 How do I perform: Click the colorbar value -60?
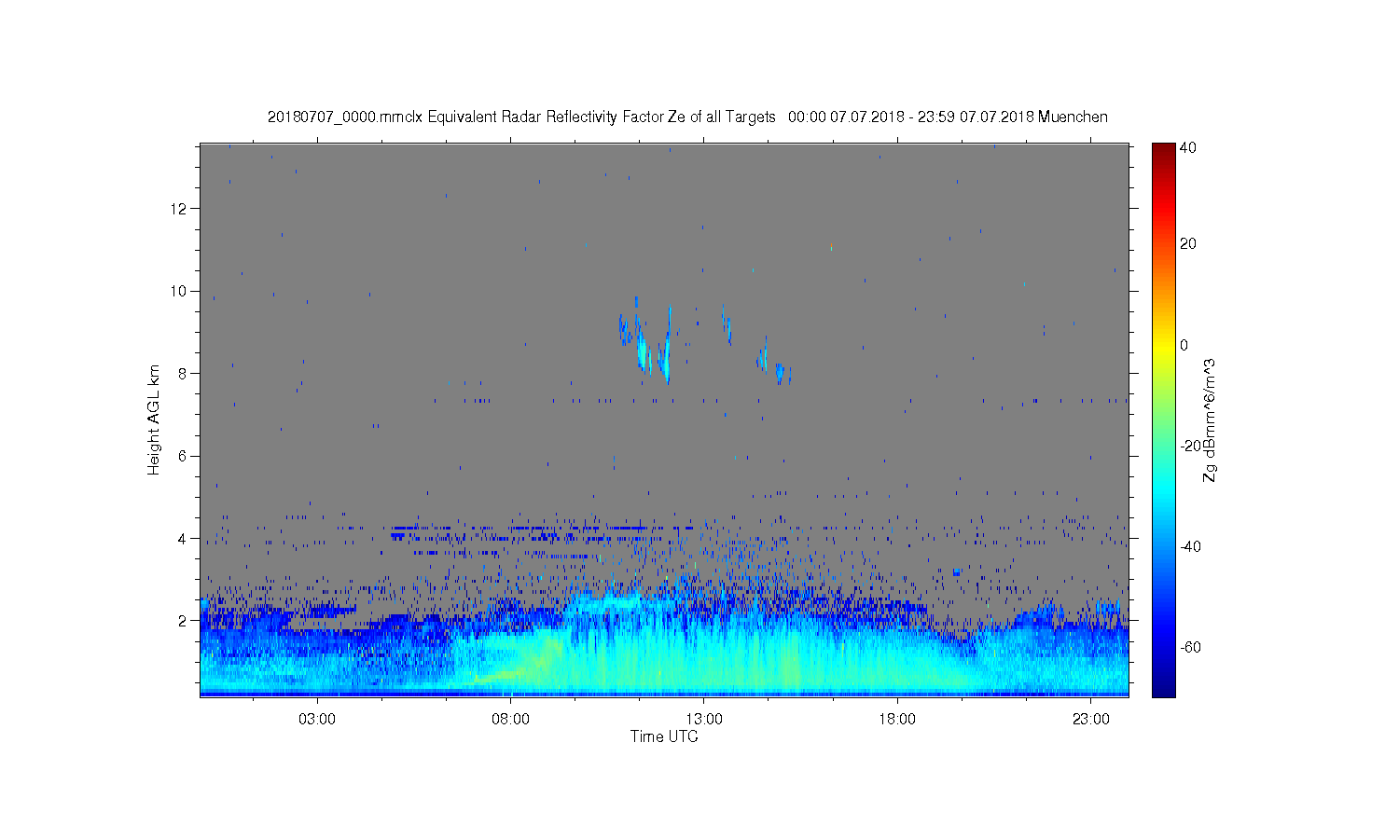coord(1190,648)
